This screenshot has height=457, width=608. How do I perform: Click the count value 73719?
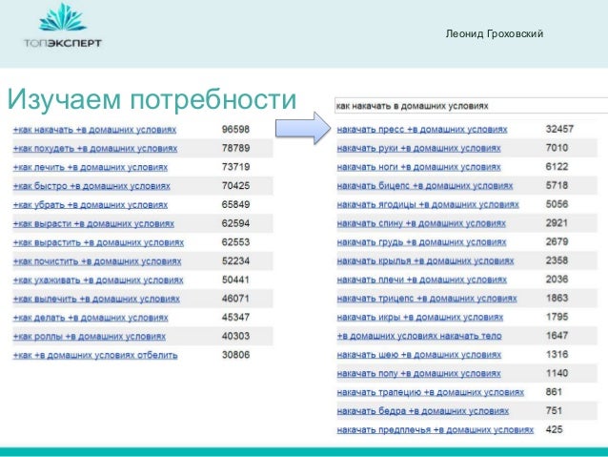(235, 167)
